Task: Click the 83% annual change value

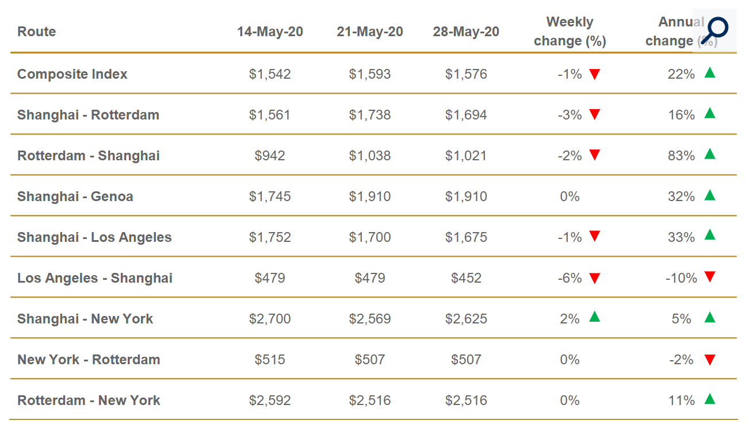Action: click(x=682, y=156)
